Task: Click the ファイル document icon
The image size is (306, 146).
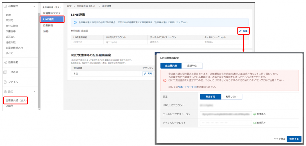Action: pyautogui.click(x=5, y=82)
